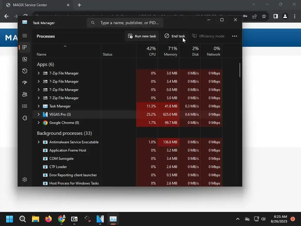Image resolution: width=301 pixels, height=226 pixels.
Task: Select the CTF Loader process row
Action: [127, 167]
